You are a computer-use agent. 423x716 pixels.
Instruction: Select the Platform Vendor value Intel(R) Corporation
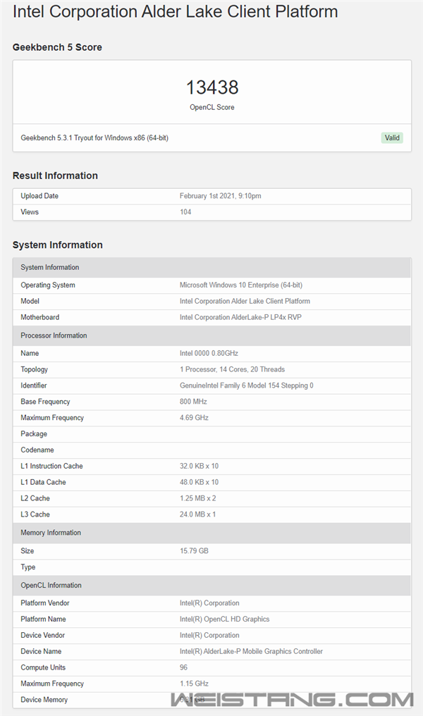[209, 603]
